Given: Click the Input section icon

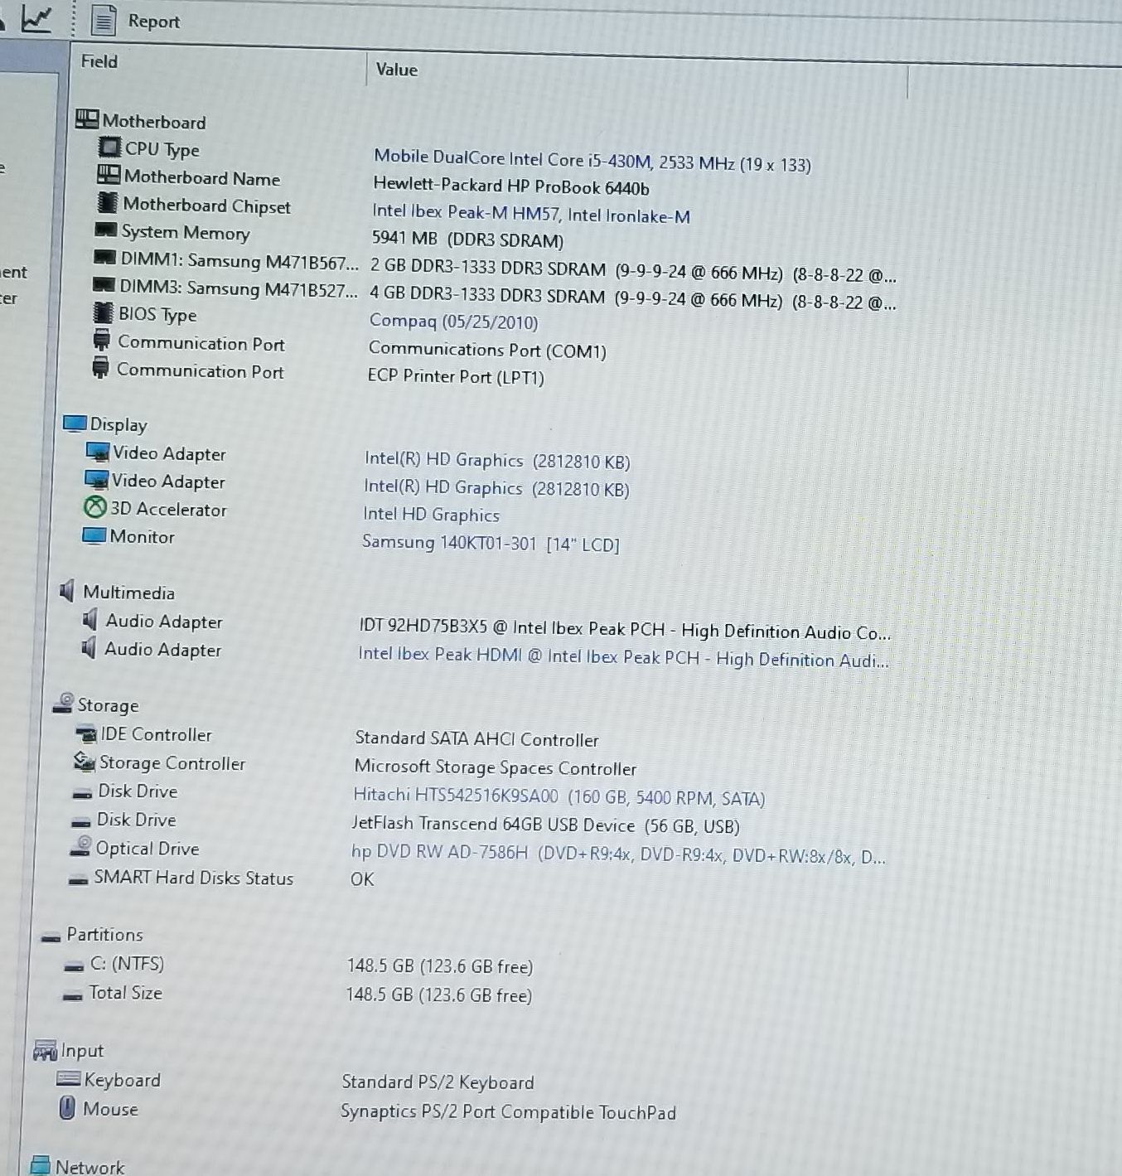Looking at the screenshot, I should (x=45, y=1051).
